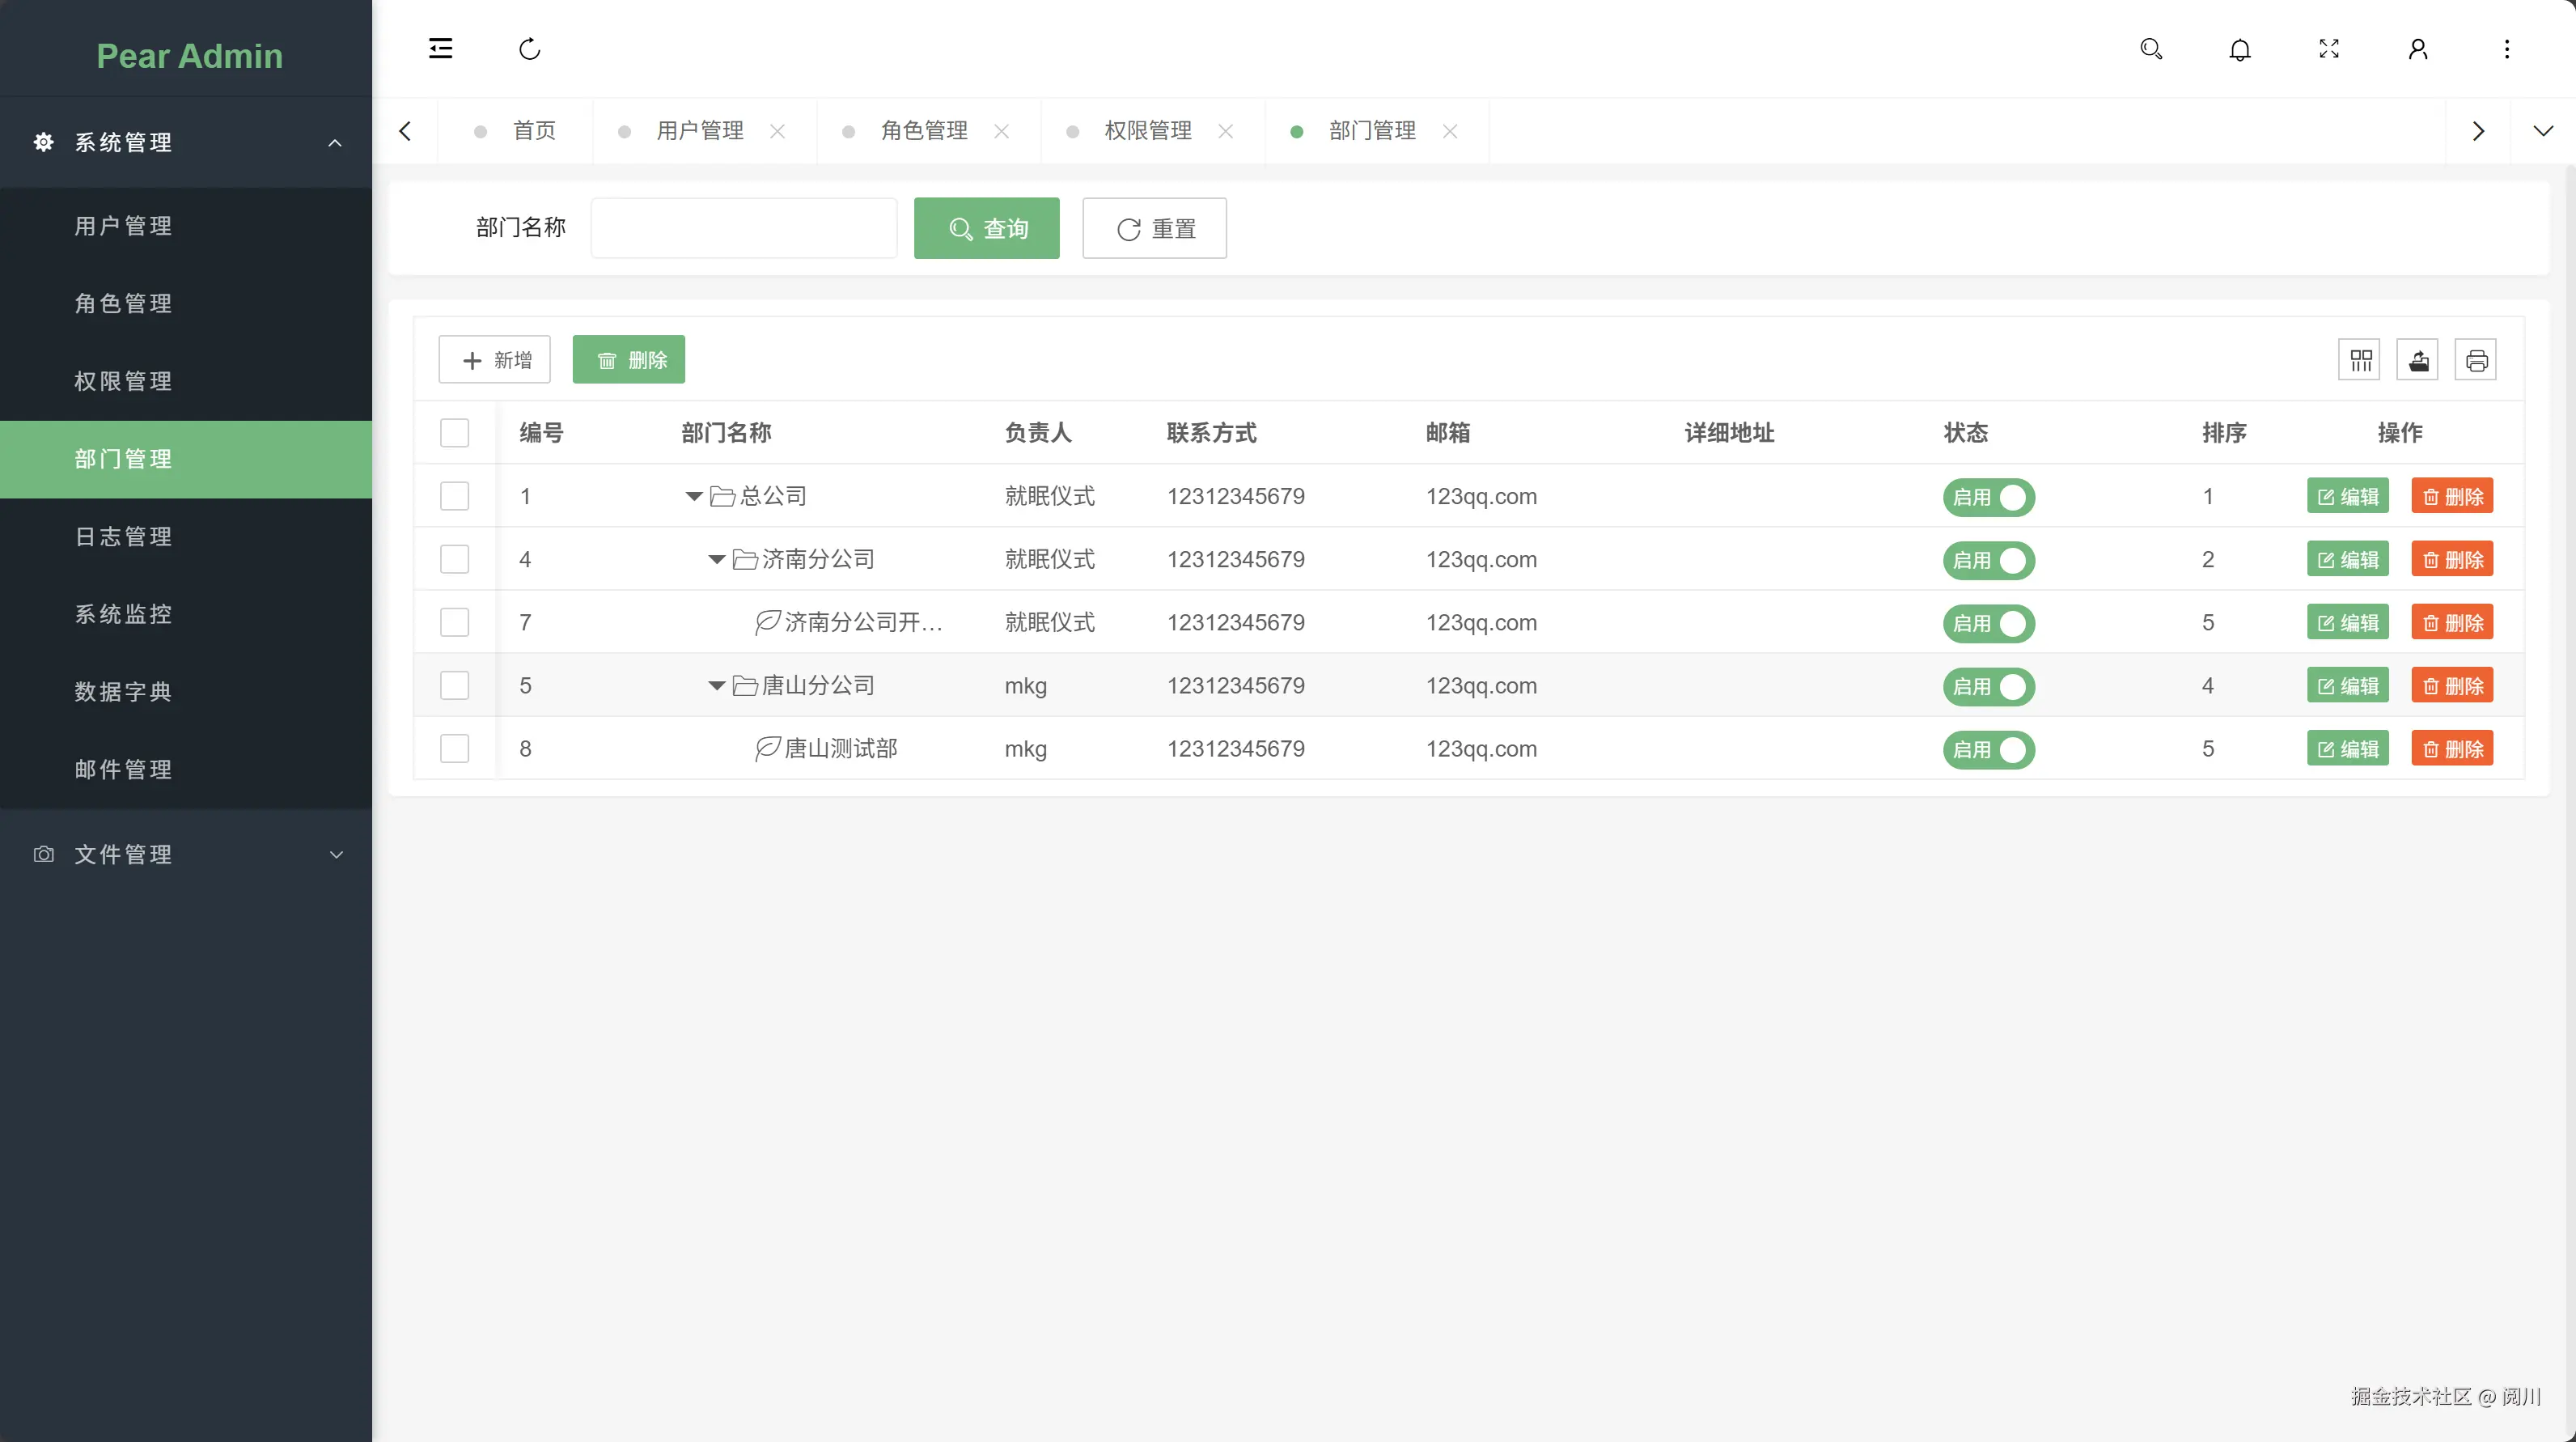Collapse the sidebar menu icon
The width and height of the screenshot is (2576, 1442).
coord(440,49)
